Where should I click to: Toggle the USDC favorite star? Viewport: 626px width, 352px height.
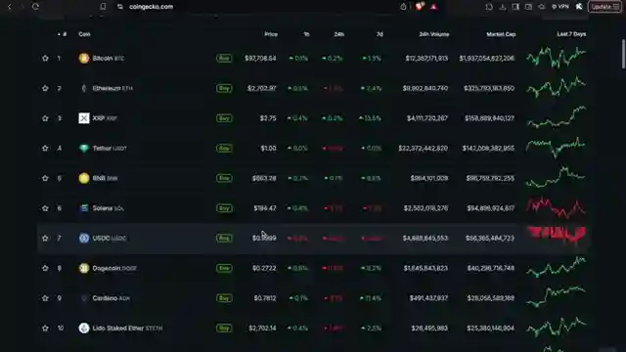[45, 238]
